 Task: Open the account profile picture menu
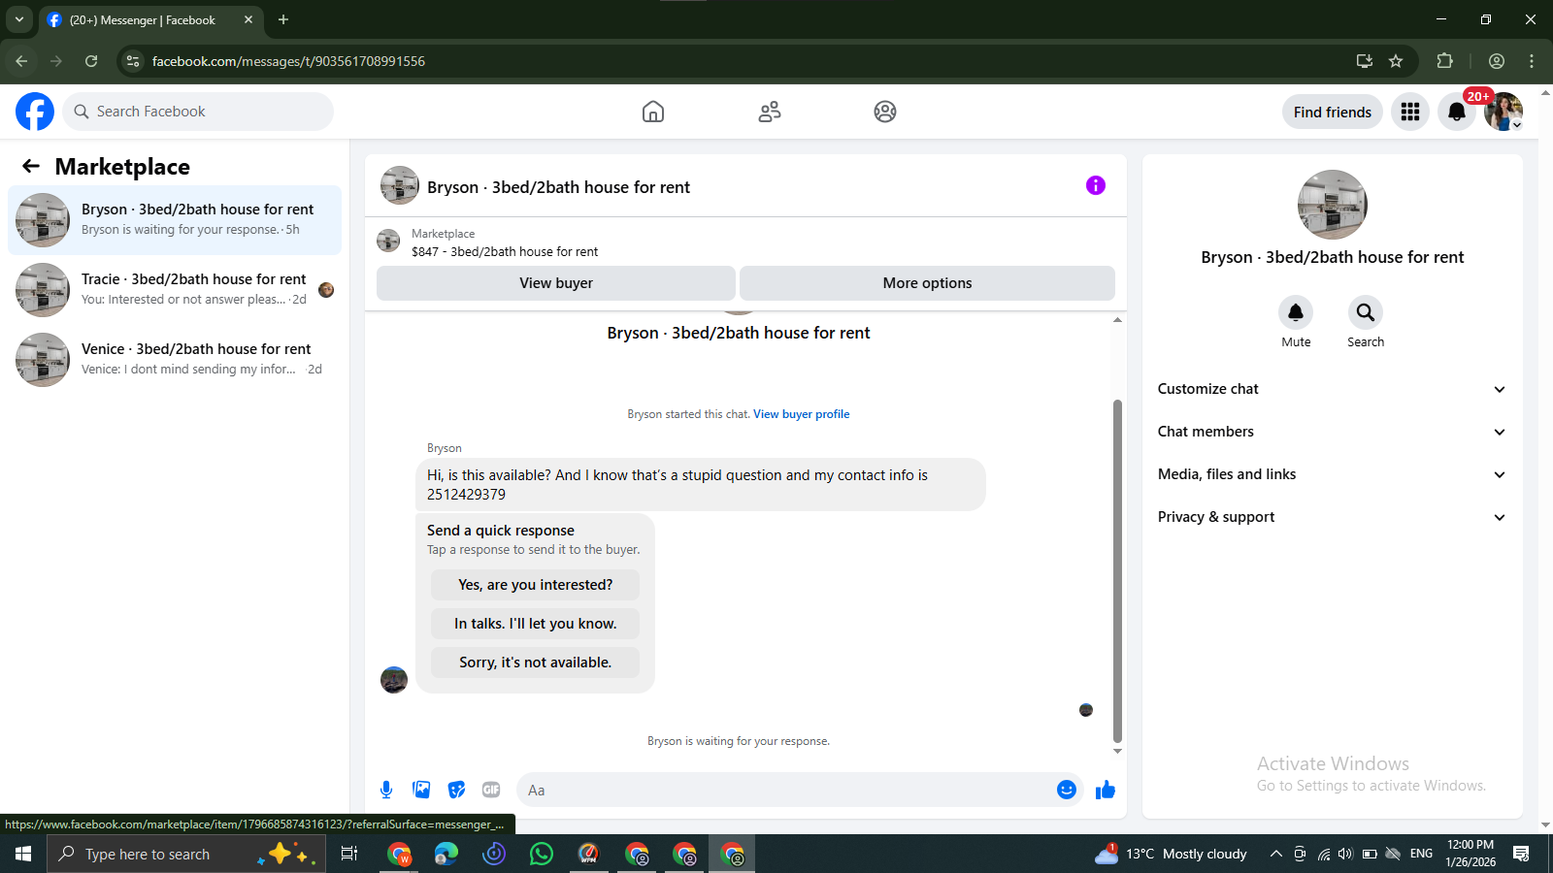click(1503, 112)
